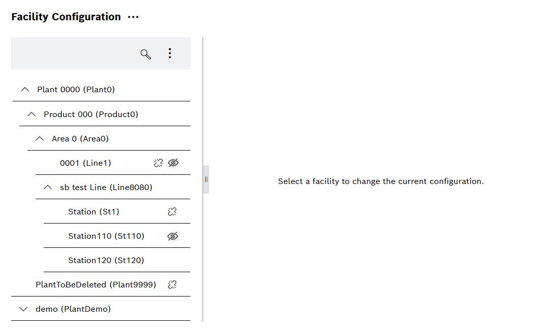The width and height of the screenshot is (560, 332).
Task: Open Facility Configuration more options ellipsis
Action: coord(133,17)
